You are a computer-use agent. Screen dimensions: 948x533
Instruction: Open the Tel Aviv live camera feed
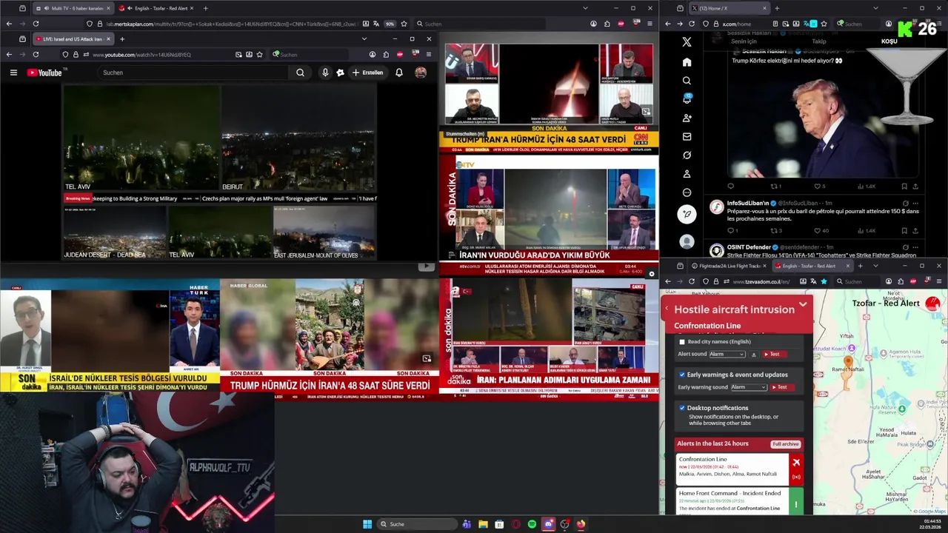coord(141,137)
